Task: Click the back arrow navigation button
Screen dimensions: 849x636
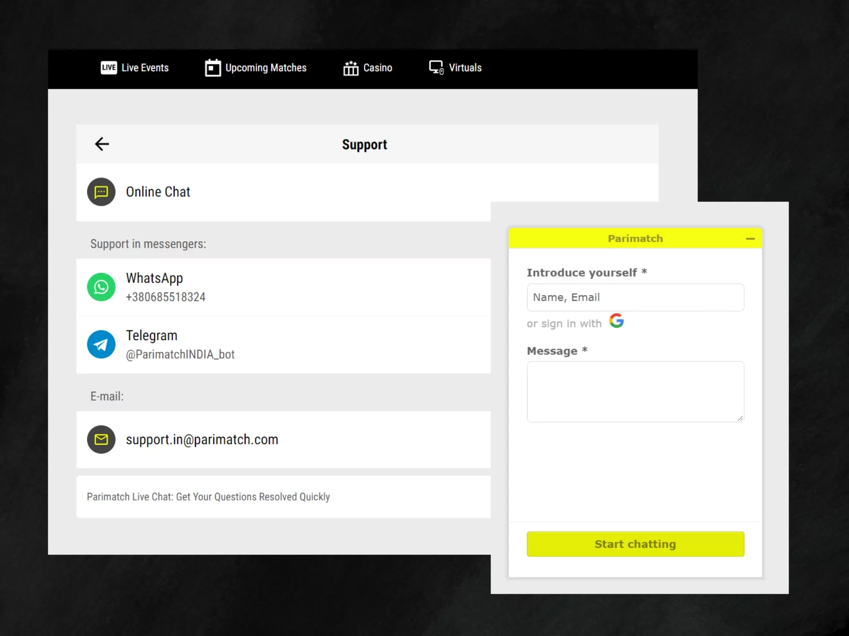Action: 102,144
